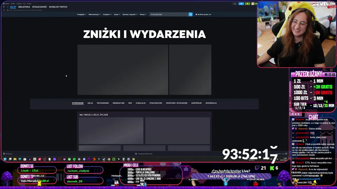The height and width of the screenshot is (189, 337).
Task: Select the AKCJA category tab
Action: point(90,103)
